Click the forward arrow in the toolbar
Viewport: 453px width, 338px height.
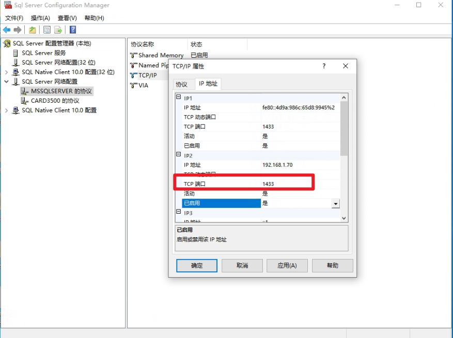(18, 30)
